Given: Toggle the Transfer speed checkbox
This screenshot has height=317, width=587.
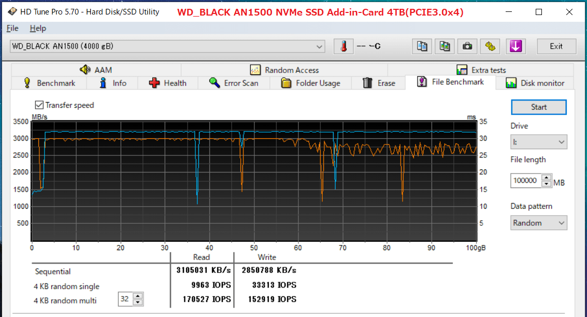Looking at the screenshot, I should (x=39, y=105).
